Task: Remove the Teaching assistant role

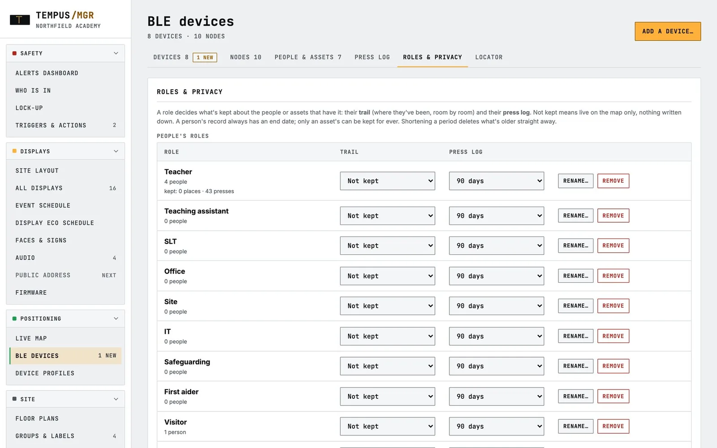Action: [x=613, y=215]
